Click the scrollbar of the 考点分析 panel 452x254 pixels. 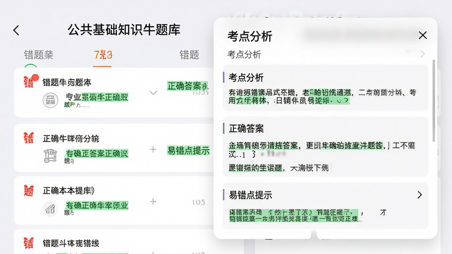pos(433,101)
